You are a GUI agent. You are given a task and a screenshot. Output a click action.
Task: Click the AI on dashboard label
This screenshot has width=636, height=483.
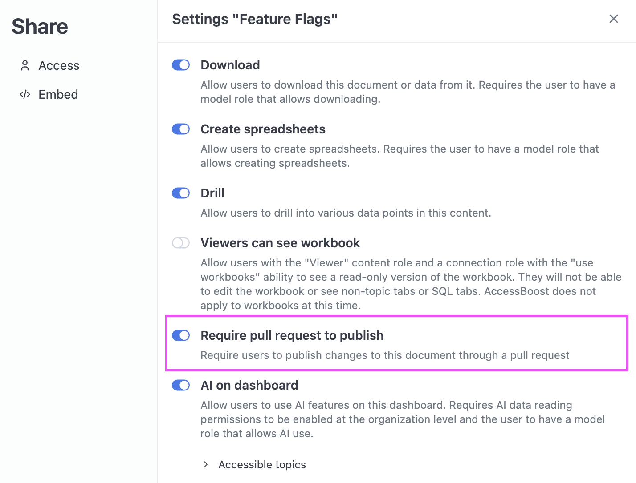pos(249,385)
